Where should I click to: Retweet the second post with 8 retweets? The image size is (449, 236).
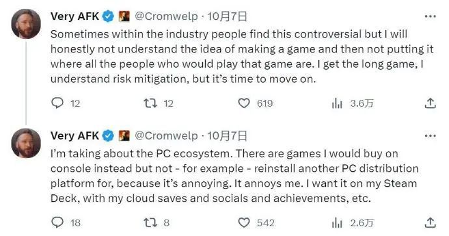pyautogui.click(x=150, y=222)
